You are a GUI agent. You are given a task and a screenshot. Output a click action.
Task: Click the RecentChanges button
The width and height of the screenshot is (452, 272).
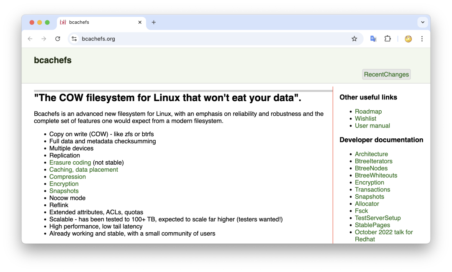(386, 74)
